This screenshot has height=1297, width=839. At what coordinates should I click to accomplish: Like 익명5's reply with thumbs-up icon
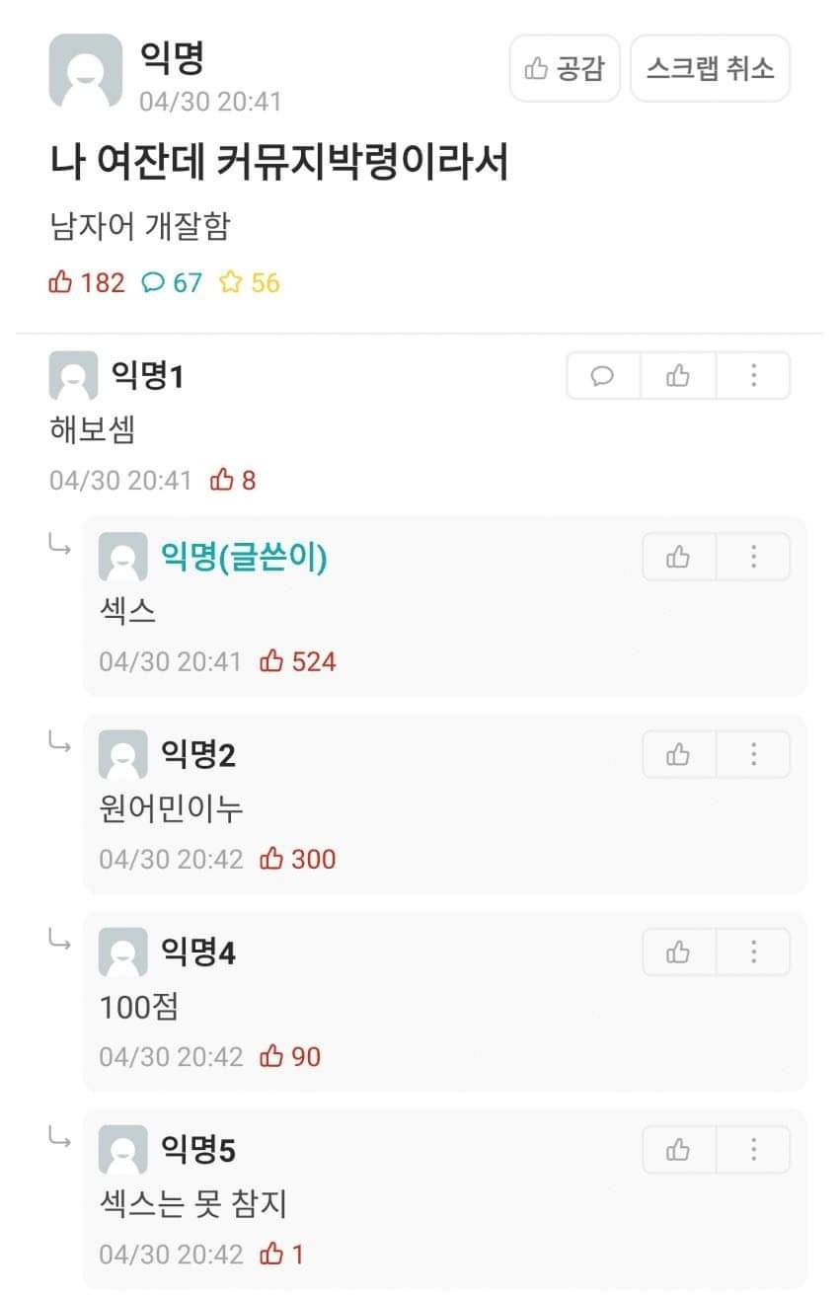pos(678,1150)
